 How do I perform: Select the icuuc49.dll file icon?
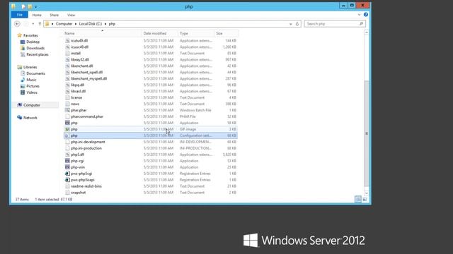click(67, 47)
